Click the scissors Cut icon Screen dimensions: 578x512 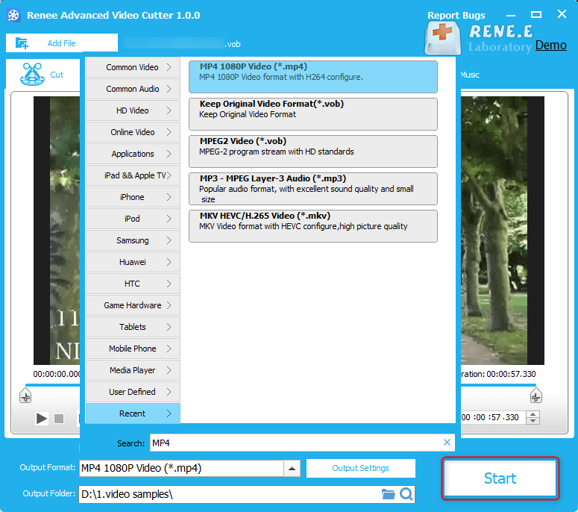[31, 75]
